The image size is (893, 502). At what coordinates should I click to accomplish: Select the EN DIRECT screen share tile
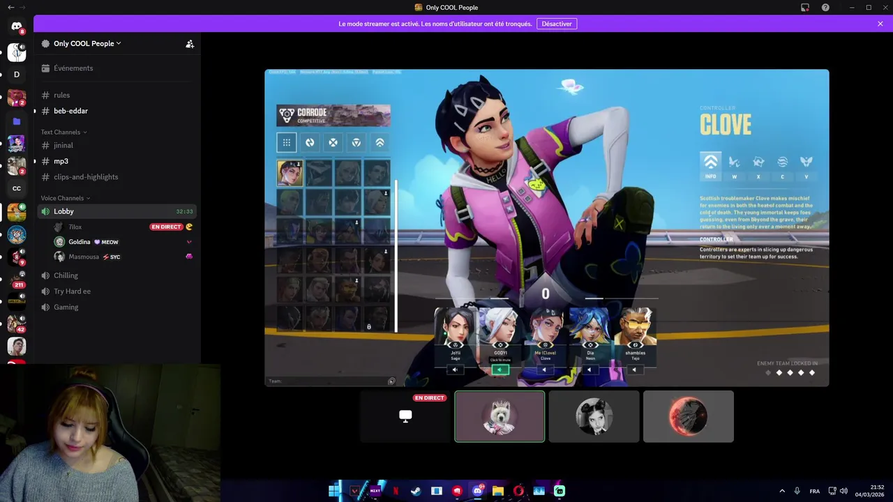405,416
